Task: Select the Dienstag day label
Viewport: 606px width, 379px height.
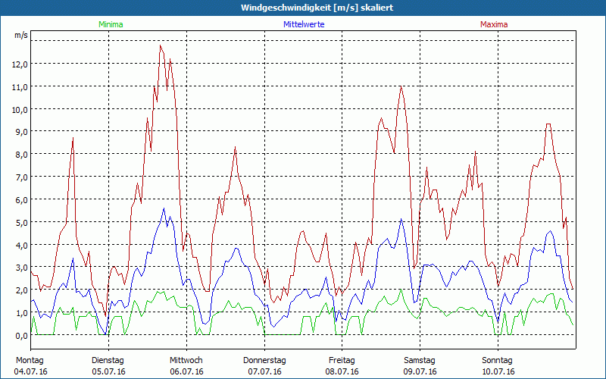Action: (x=108, y=360)
